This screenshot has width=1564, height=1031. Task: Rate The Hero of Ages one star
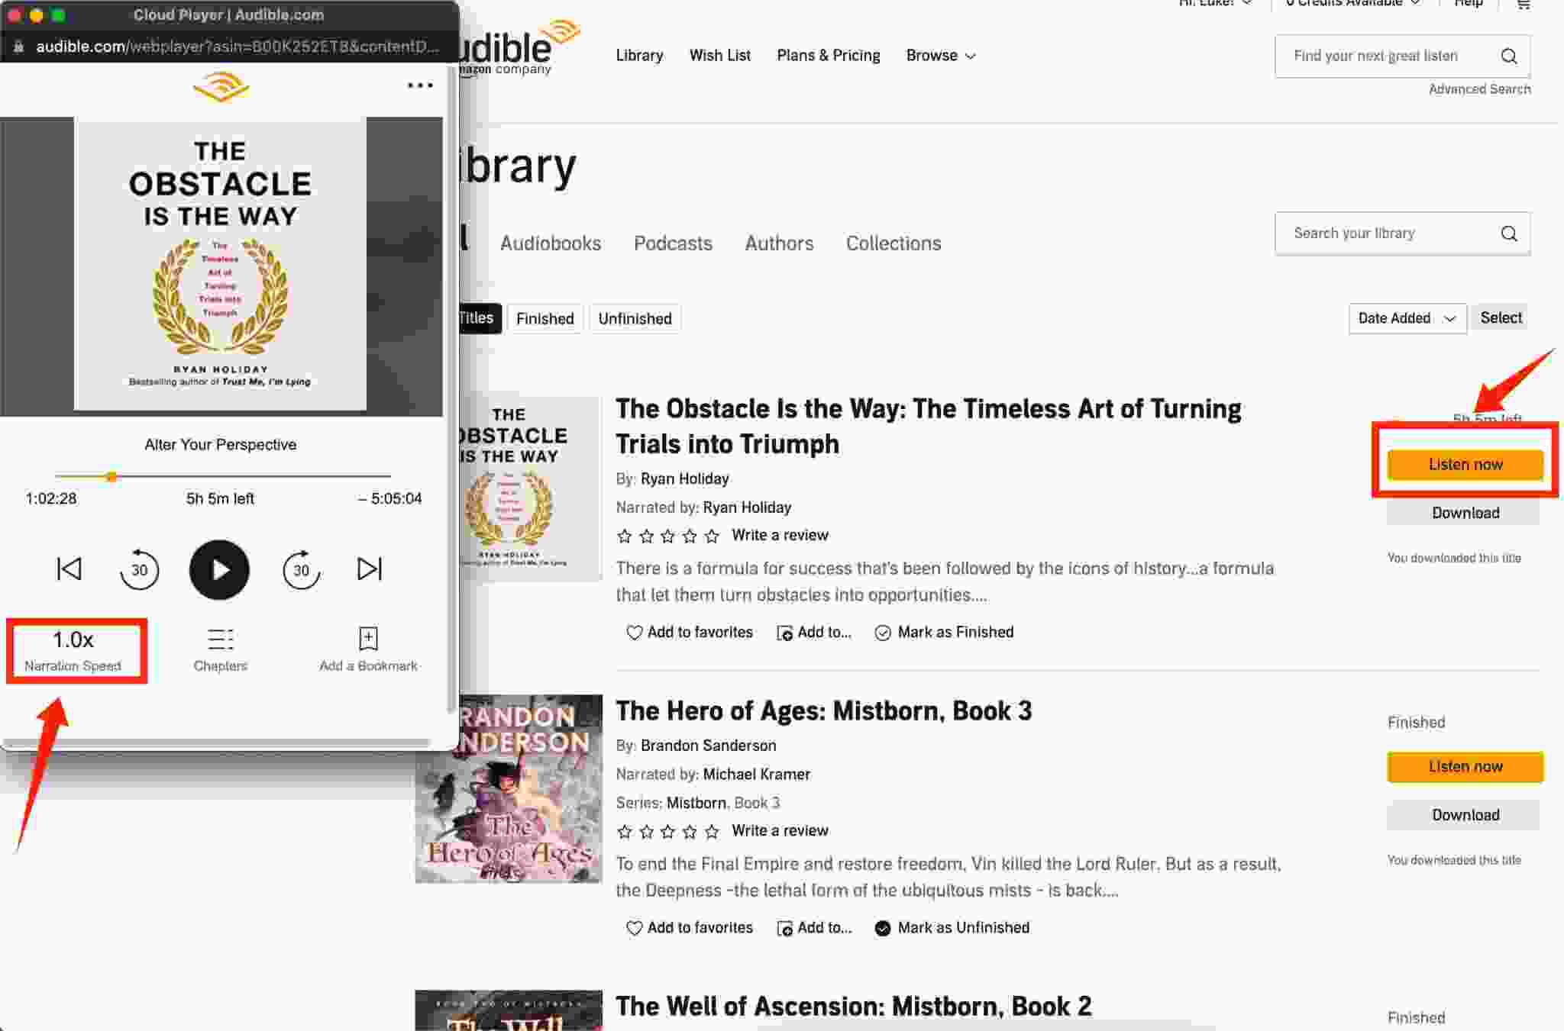click(x=624, y=831)
